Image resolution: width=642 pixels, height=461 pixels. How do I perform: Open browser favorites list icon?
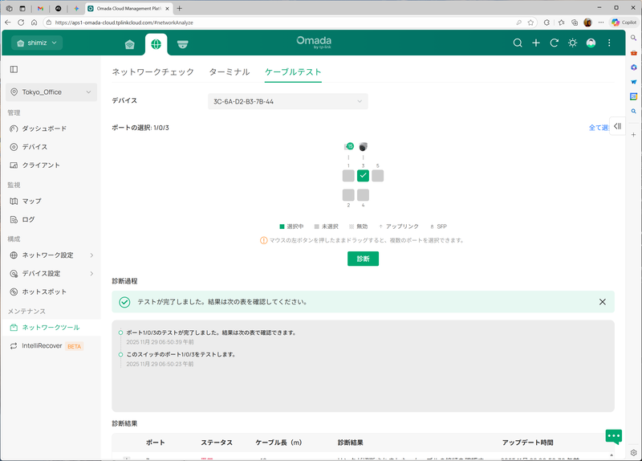coord(561,22)
